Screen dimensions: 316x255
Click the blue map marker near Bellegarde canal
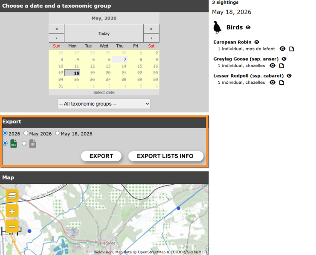[x=179, y=208]
